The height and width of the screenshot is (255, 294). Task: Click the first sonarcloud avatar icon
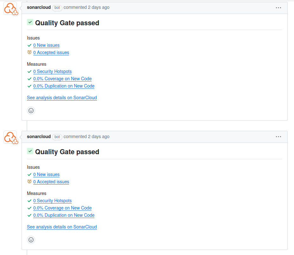10,8
